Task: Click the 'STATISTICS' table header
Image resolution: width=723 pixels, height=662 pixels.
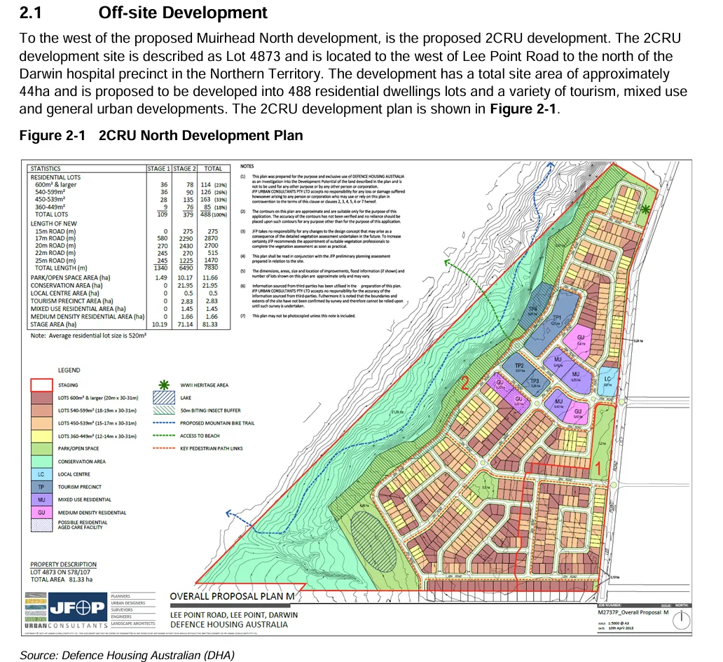Action: click(x=46, y=169)
